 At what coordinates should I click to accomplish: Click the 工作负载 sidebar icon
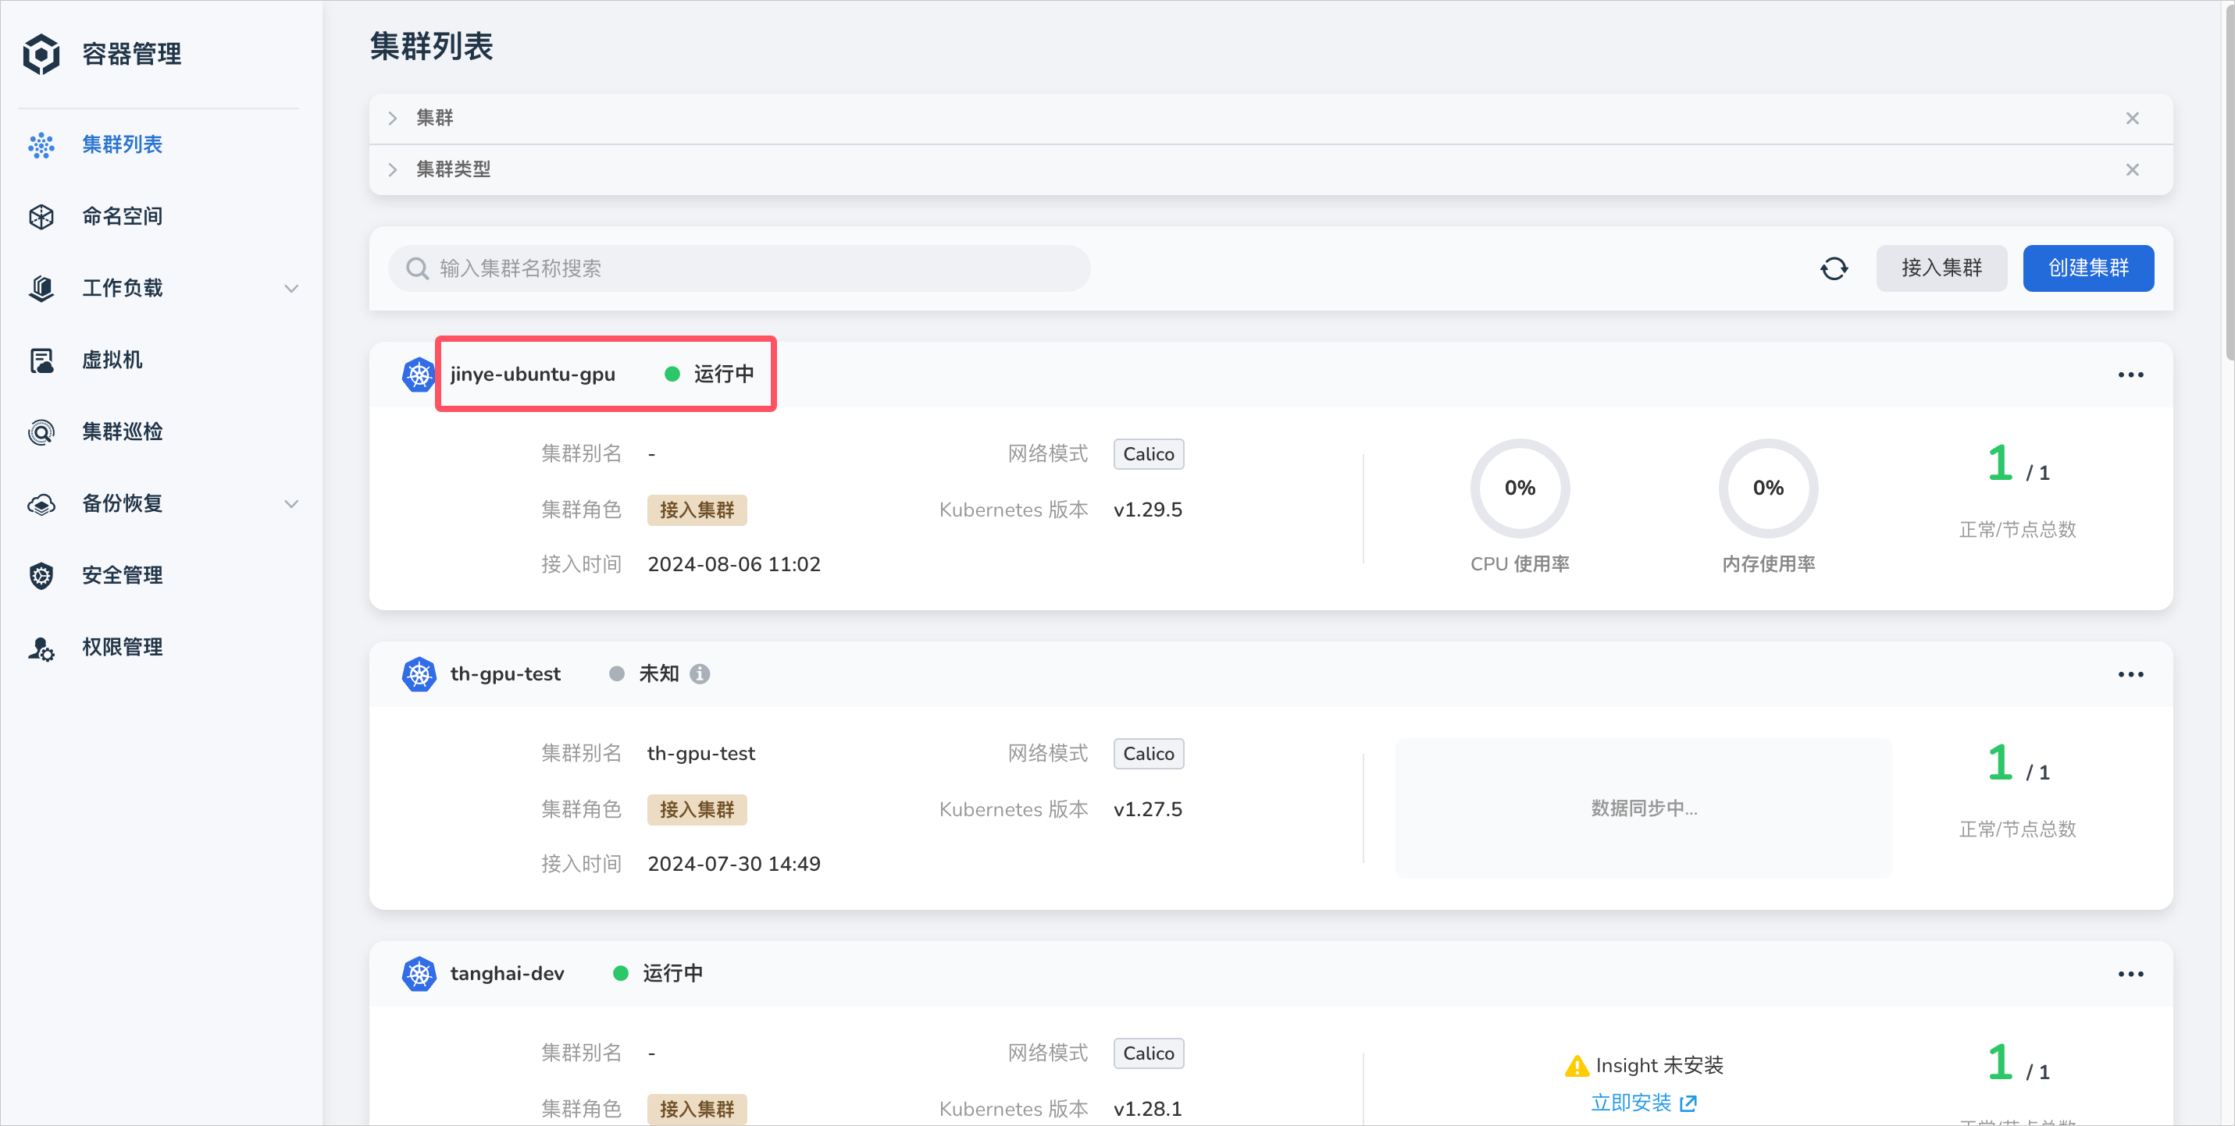pyautogui.click(x=41, y=289)
